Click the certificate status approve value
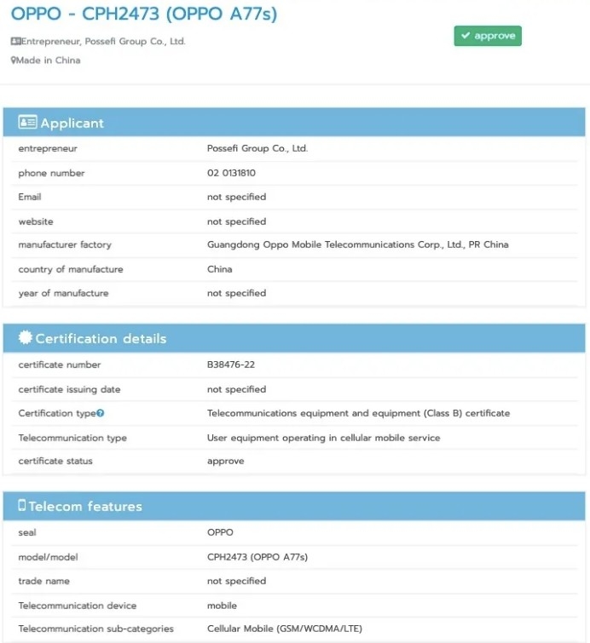The image size is (590, 643). pyautogui.click(x=225, y=461)
